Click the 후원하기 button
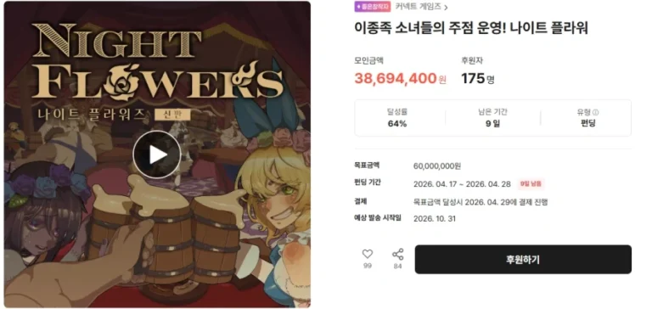The width and height of the screenshot is (652, 309). pyautogui.click(x=523, y=260)
